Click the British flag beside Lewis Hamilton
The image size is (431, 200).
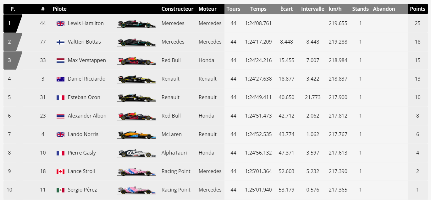point(60,24)
